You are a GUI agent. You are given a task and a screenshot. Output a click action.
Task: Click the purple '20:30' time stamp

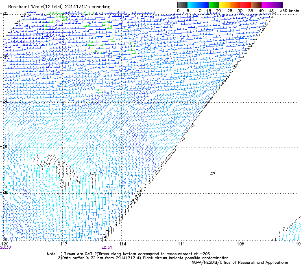[x=5, y=247]
